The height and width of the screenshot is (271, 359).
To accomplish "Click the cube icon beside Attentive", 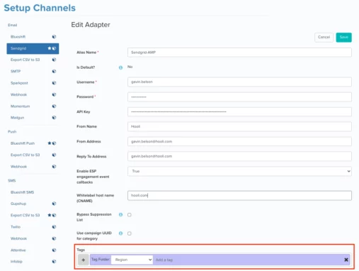I will click(54, 250).
